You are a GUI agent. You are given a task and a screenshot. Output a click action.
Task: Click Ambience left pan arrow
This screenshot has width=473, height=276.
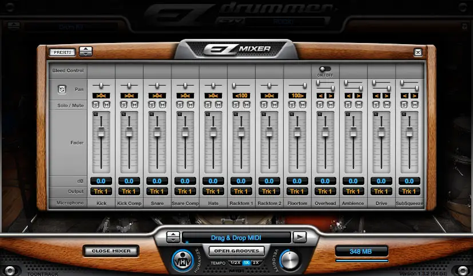[x=348, y=96]
